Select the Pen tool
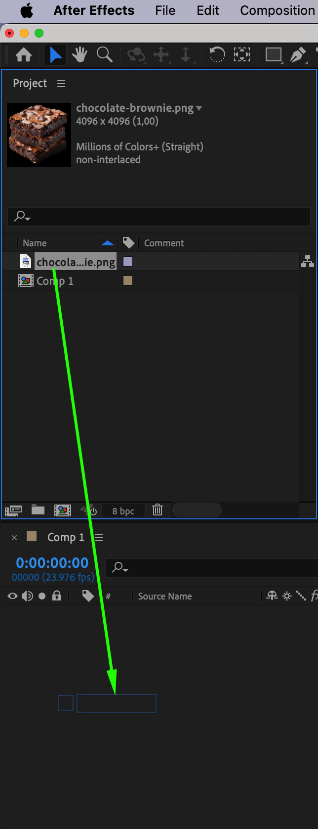Viewport: 318px width, 829px height. (298, 55)
